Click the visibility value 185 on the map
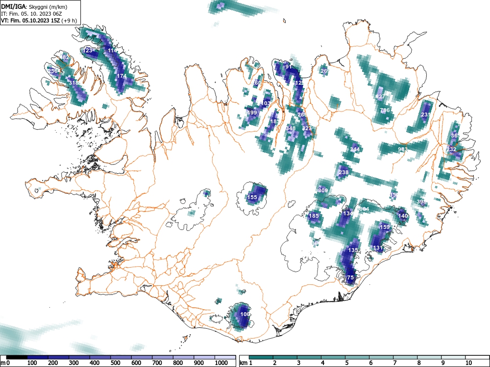 pyautogui.click(x=314, y=216)
